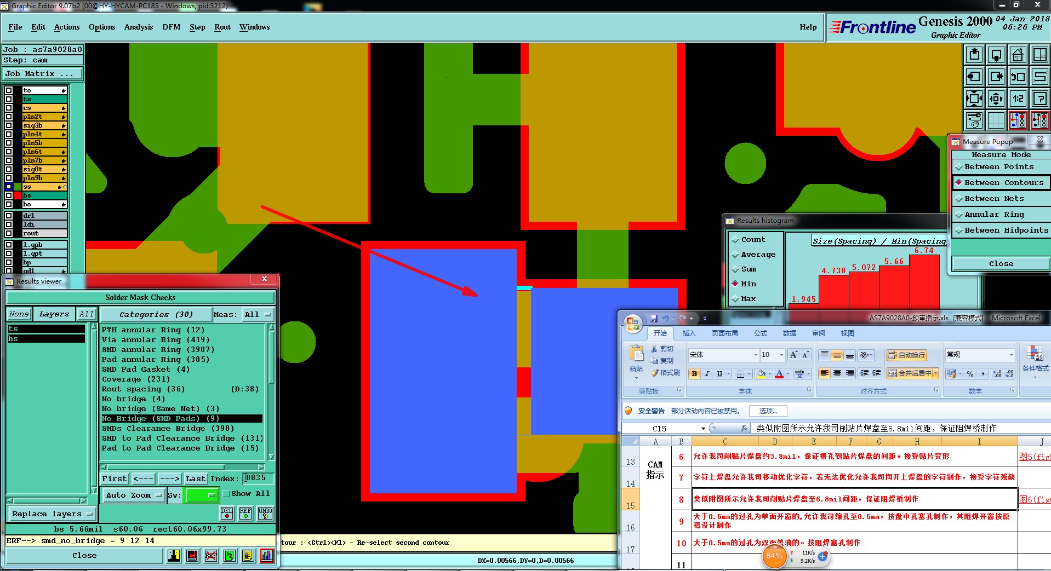The width and height of the screenshot is (1051, 571).
Task: Click First button in Results viewer
Action: click(115, 479)
